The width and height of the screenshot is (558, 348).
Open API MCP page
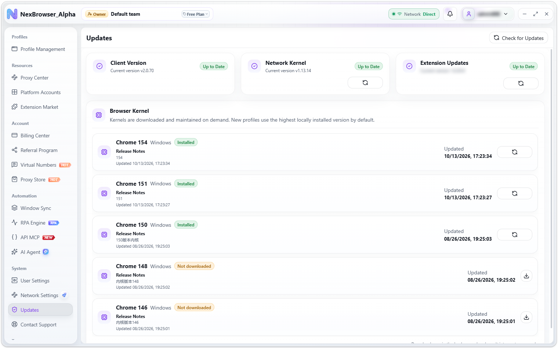point(40,237)
